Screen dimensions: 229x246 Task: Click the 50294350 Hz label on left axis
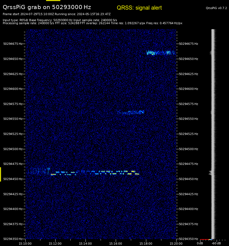(x=13, y=239)
